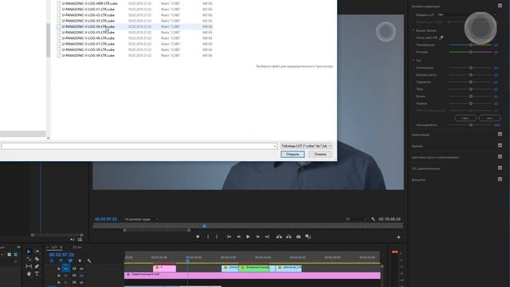
Task: Switch to the LUT sequence tab
Action: click(54, 247)
